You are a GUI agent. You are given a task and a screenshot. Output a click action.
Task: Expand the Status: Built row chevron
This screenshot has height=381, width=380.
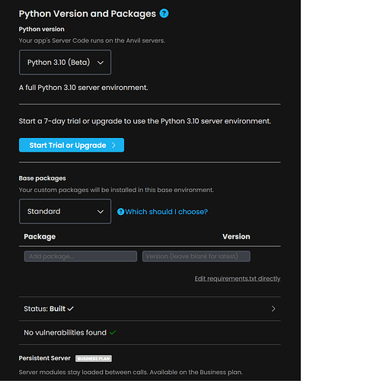[x=273, y=309]
